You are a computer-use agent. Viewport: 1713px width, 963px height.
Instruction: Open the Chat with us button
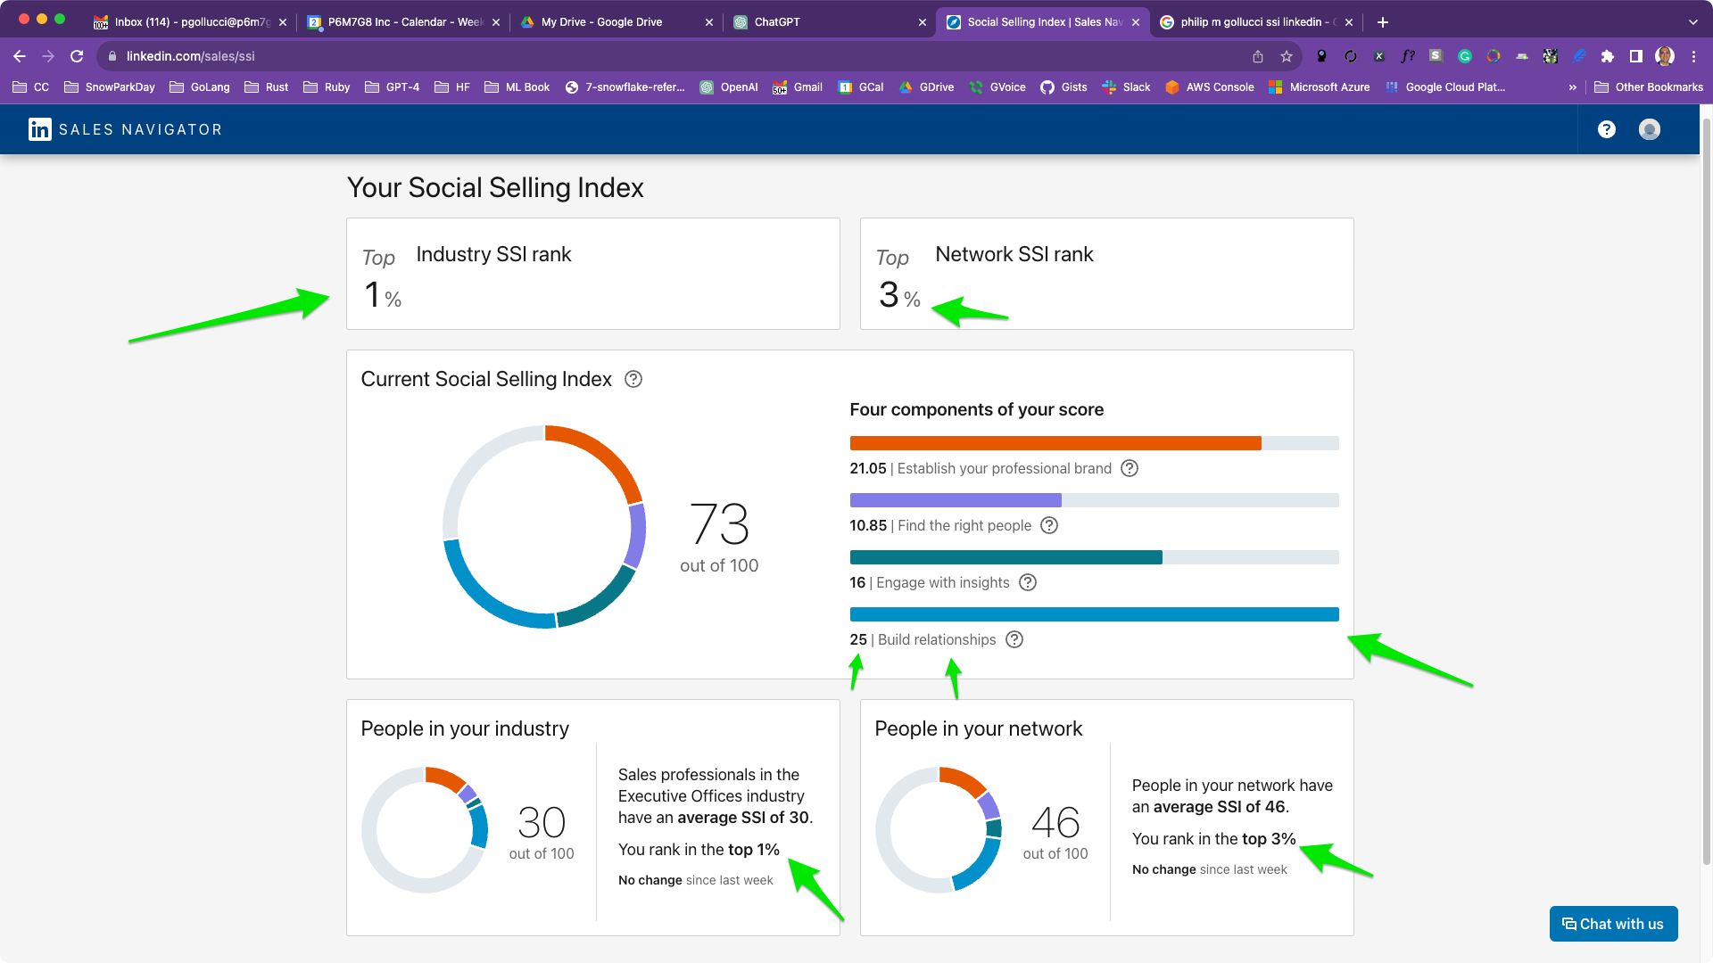[x=1613, y=924]
